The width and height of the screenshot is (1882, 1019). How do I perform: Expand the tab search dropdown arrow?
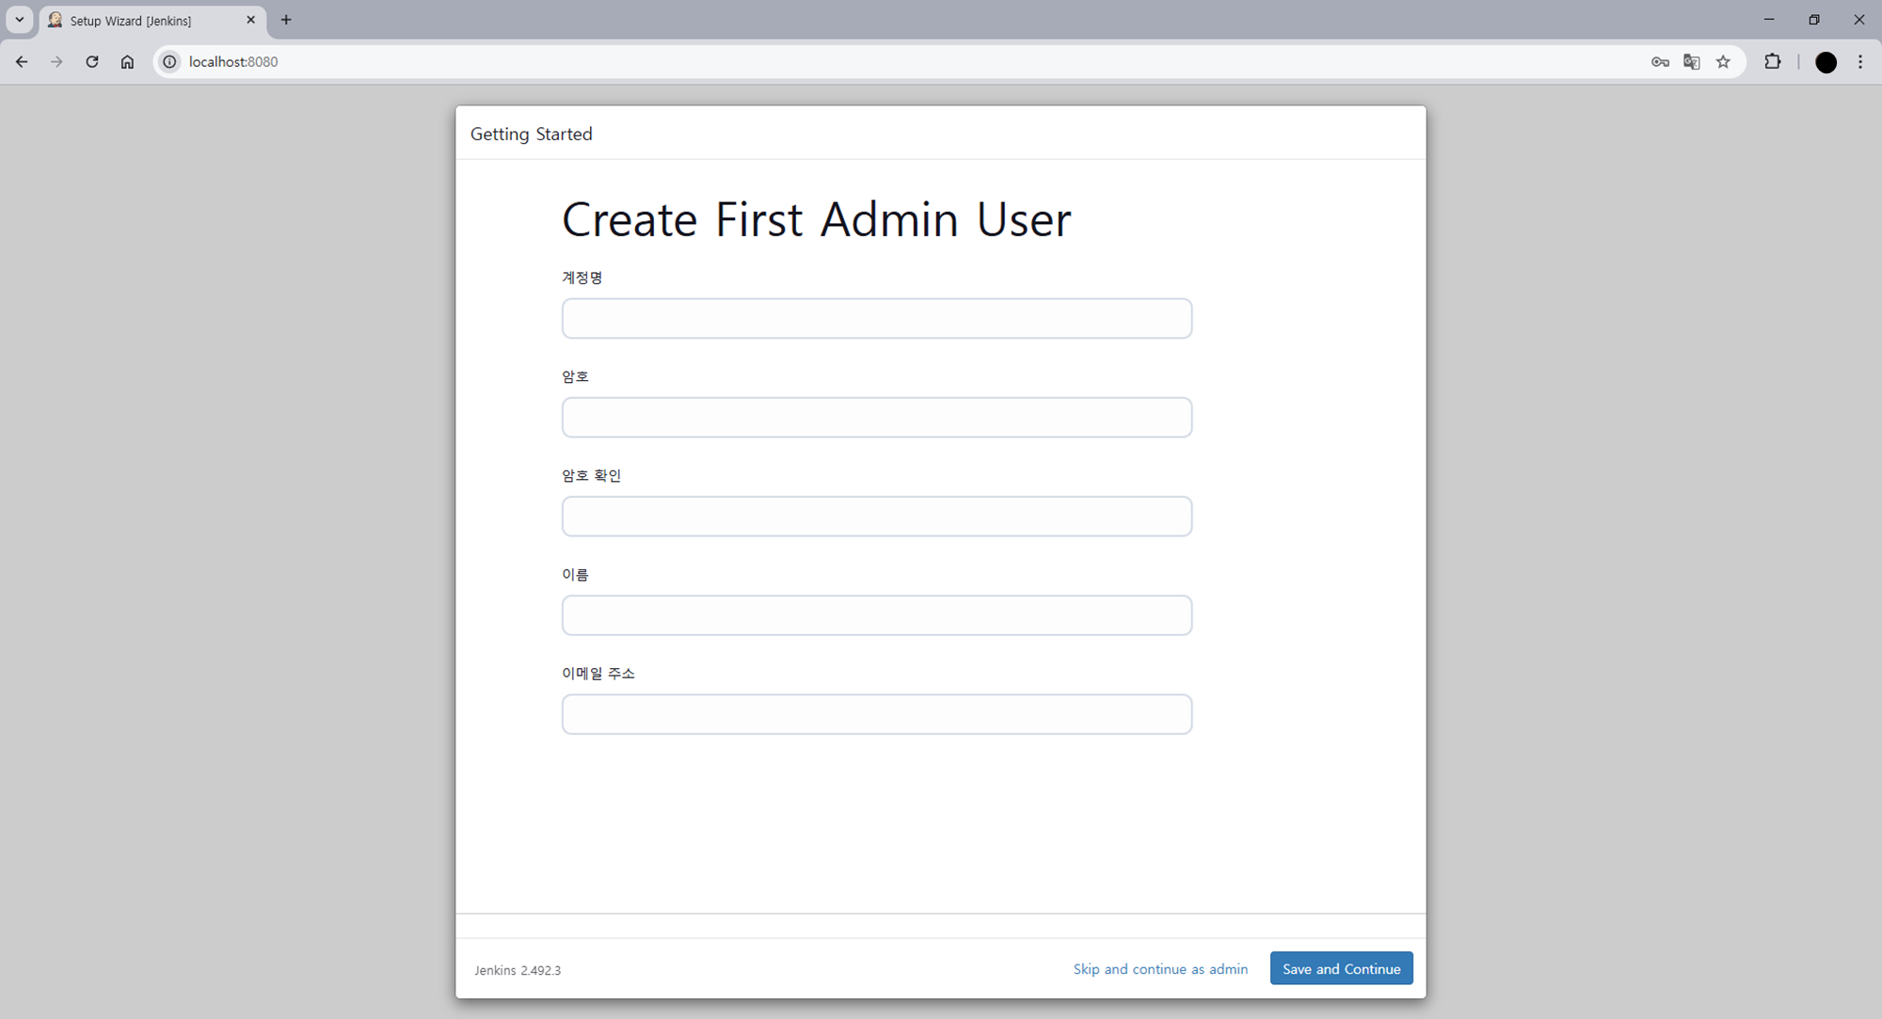point(19,20)
